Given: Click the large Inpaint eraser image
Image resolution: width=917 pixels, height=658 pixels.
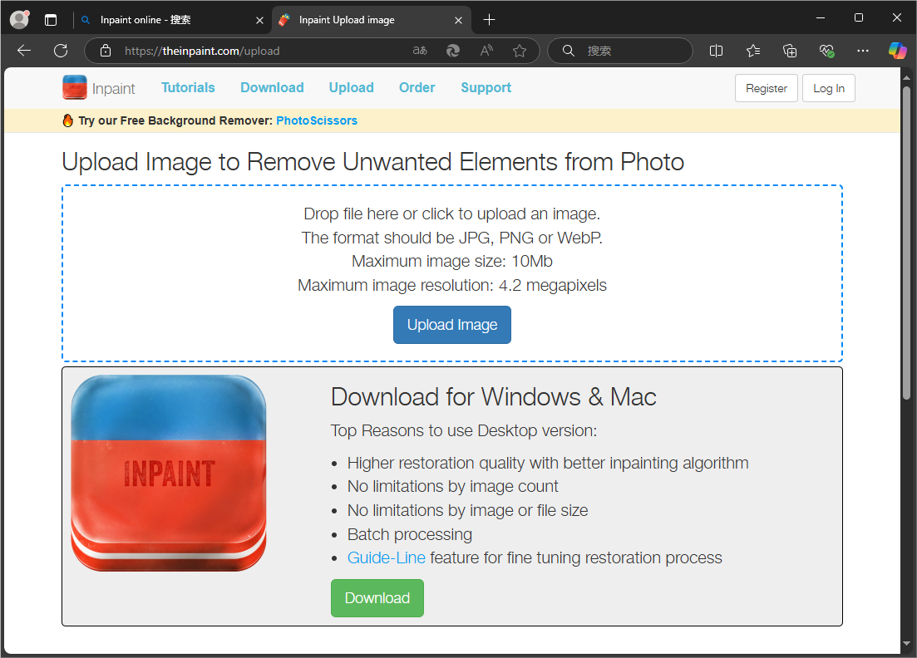Looking at the screenshot, I should point(169,472).
